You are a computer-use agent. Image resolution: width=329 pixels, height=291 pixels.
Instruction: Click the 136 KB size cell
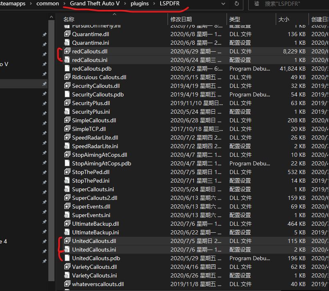coord(297,34)
